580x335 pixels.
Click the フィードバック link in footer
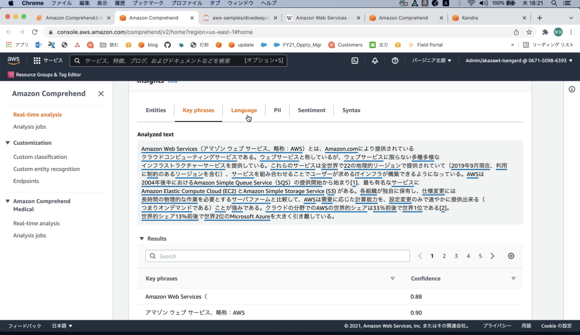pyautogui.click(x=25, y=326)
